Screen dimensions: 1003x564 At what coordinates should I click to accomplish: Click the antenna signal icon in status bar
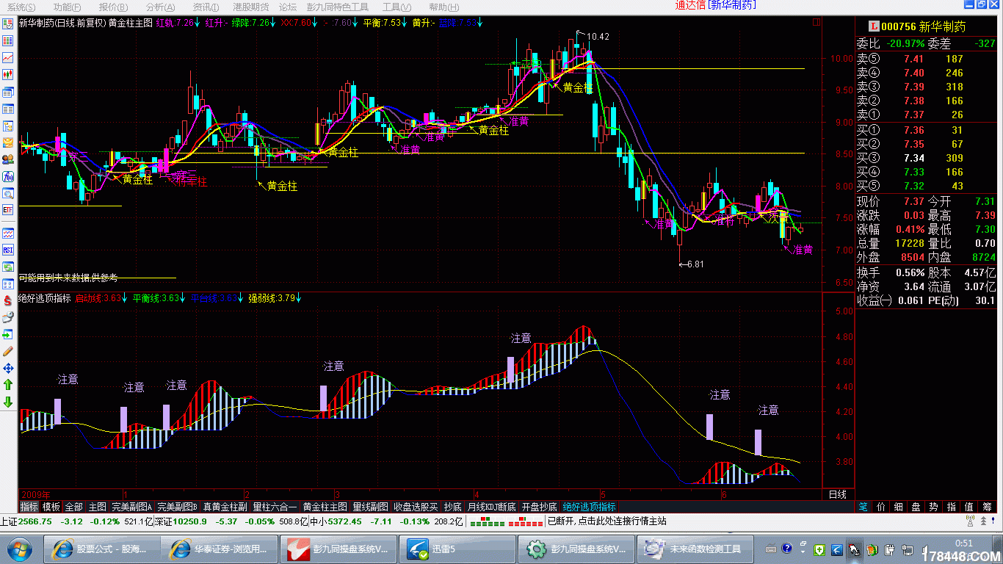coord(968,521)
